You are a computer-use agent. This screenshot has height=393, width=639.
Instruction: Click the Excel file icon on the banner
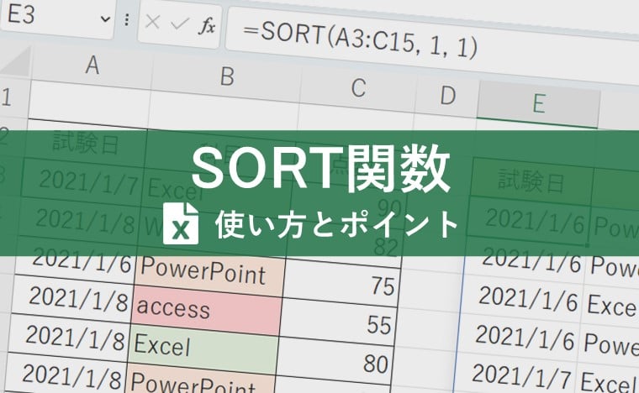[181, 223]
